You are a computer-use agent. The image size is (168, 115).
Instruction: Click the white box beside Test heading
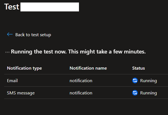50,7
